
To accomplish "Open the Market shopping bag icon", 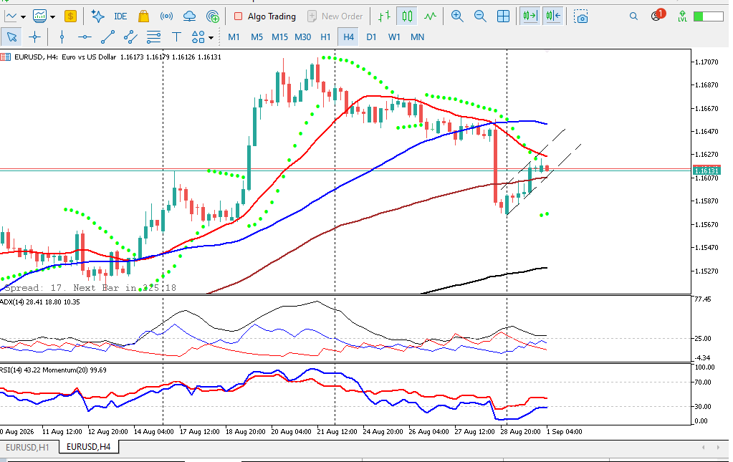I will click(143, 16).
